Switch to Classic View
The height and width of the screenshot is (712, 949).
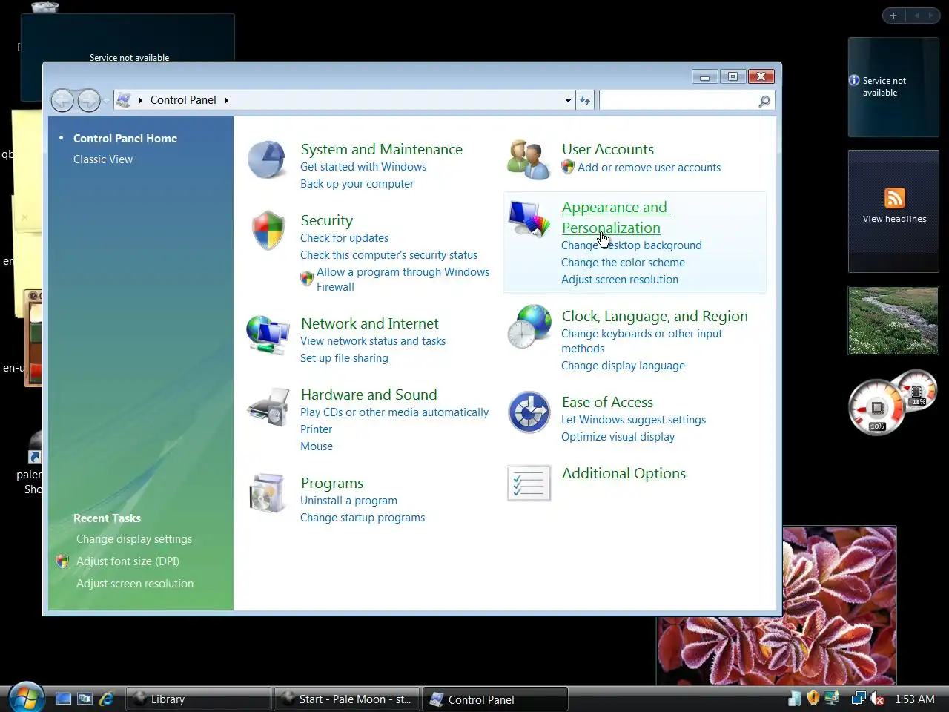(x=103, y=159)
